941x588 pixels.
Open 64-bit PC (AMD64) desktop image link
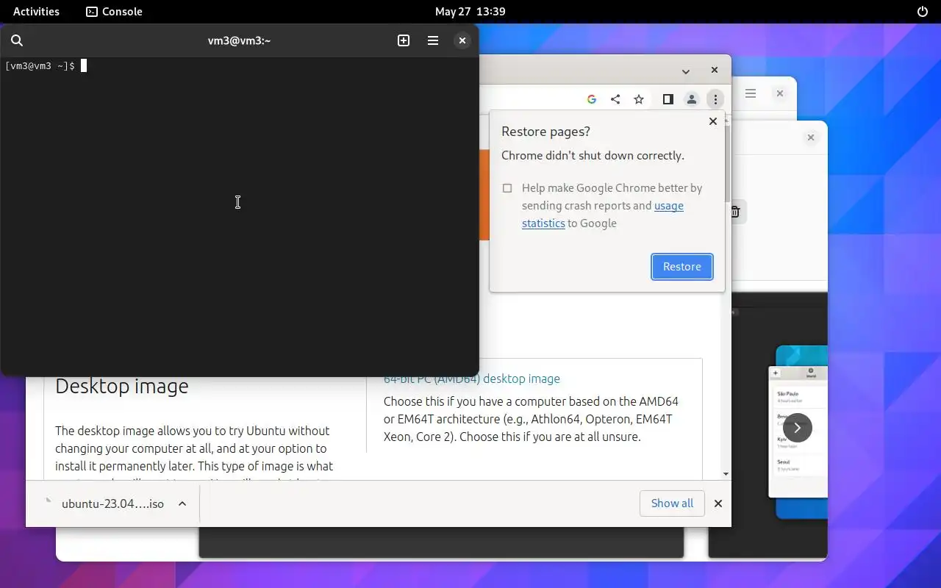(x=472, y=379)
